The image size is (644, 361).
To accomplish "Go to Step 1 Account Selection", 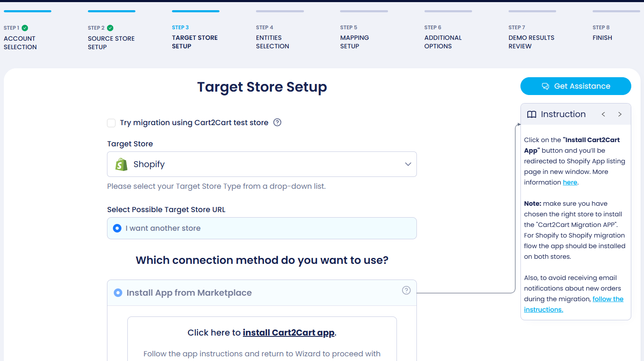I will (20, 37).
